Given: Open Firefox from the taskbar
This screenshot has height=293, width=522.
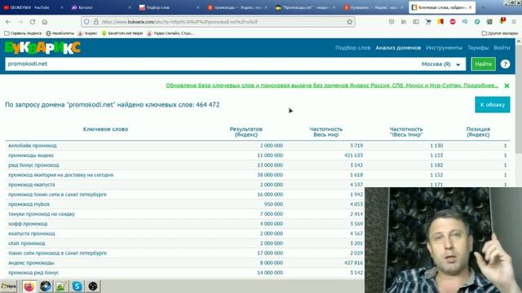Looking at the screenshot, I should pyautogui.click(x=29, y=286).
